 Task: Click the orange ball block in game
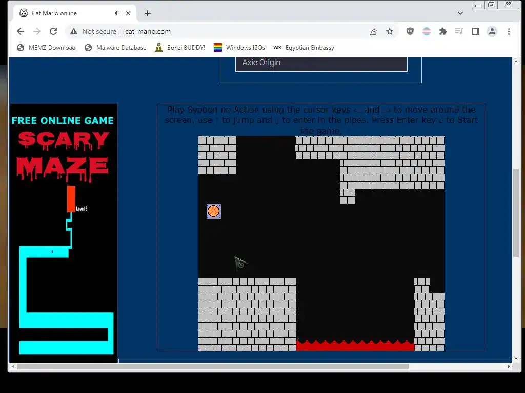[214, 211]
